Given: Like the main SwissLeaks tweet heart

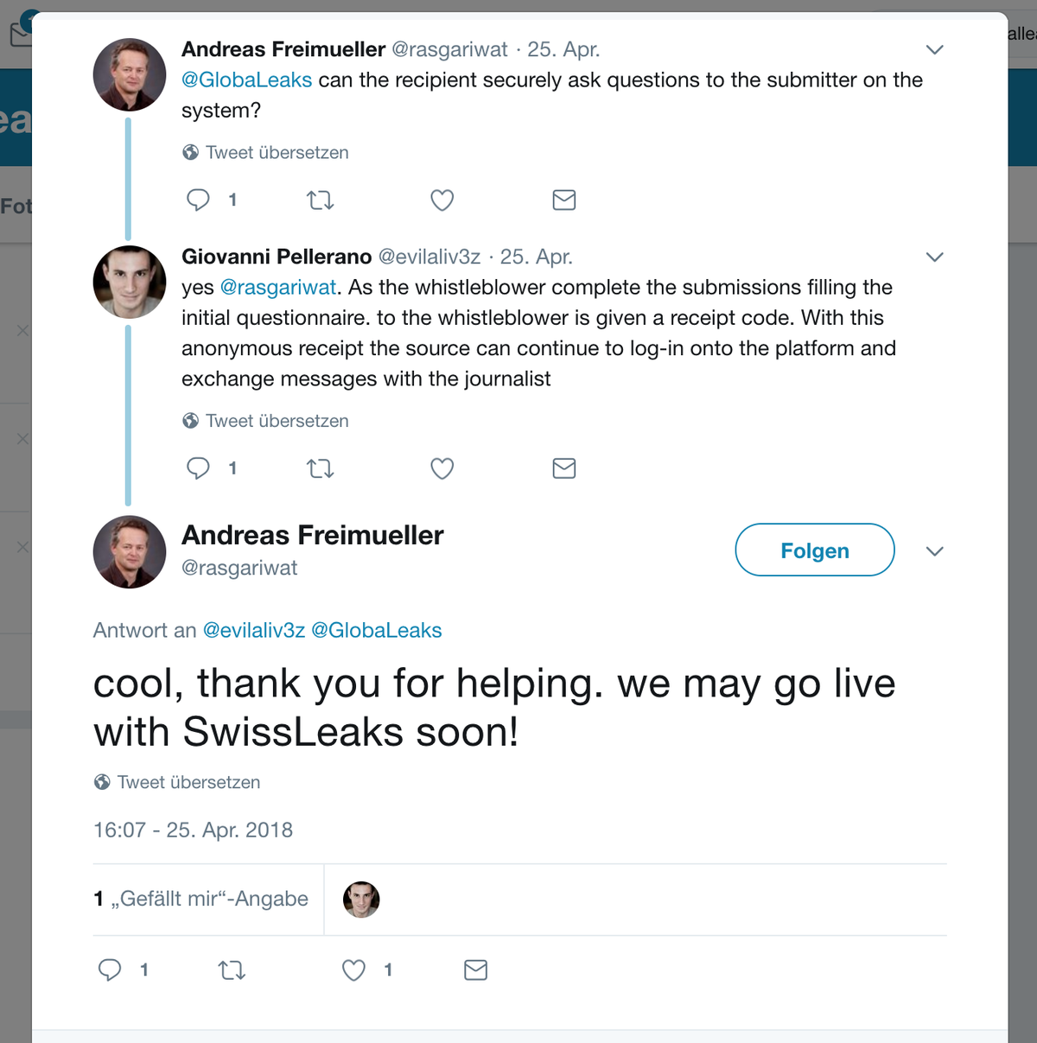Looking at the screenshot, I should (354, 970).
